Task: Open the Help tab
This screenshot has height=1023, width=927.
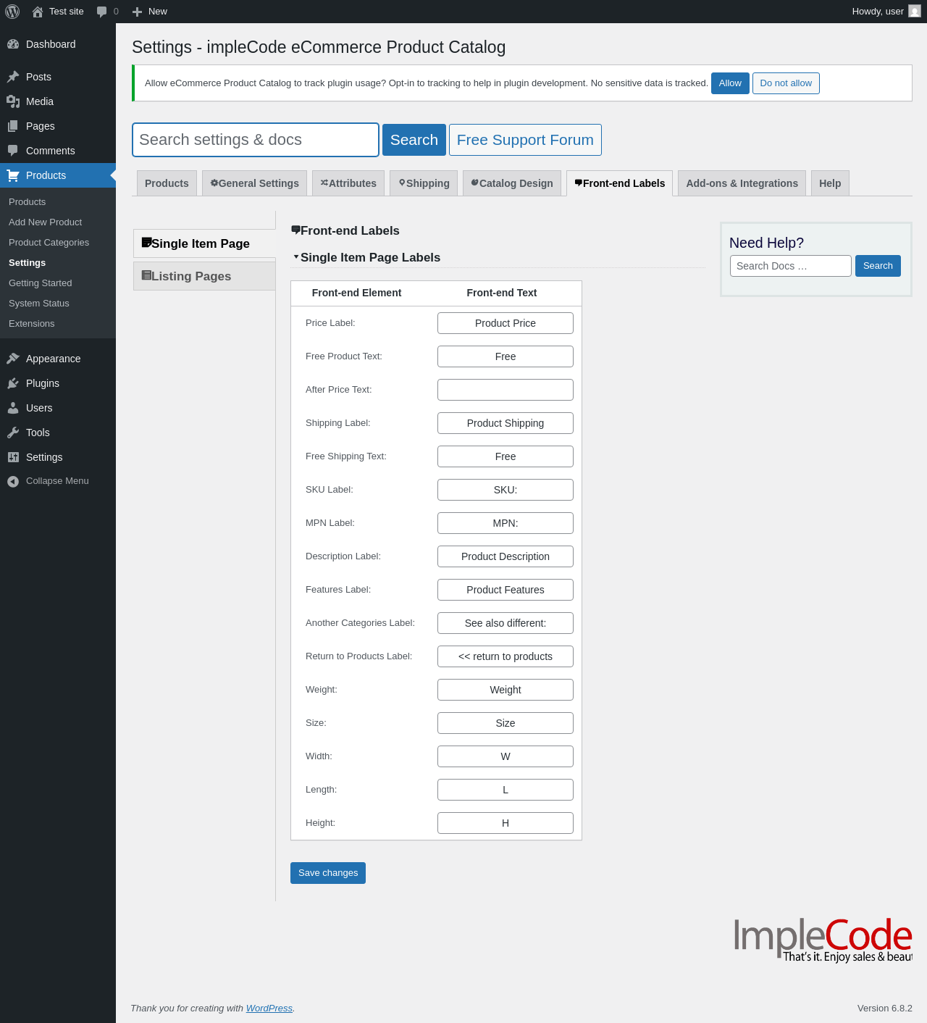Action: (830, 183)
